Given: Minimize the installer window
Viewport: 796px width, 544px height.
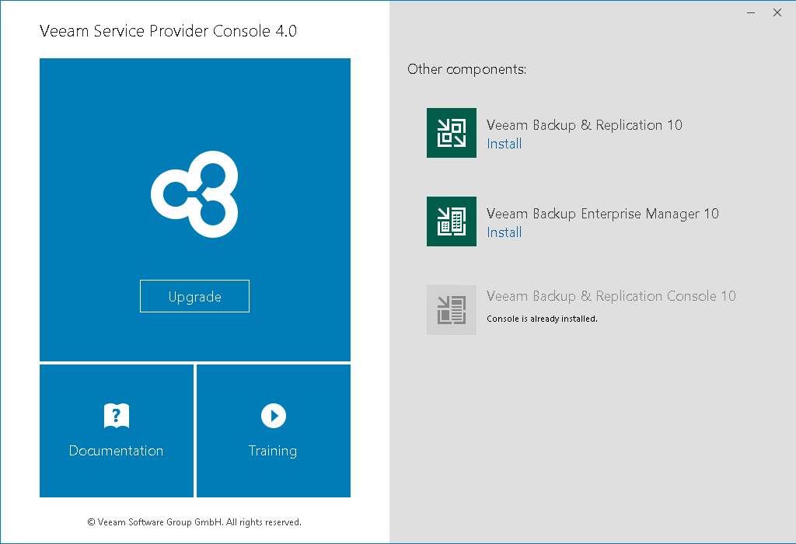Looking at the screenshot, I should [751, 12].
